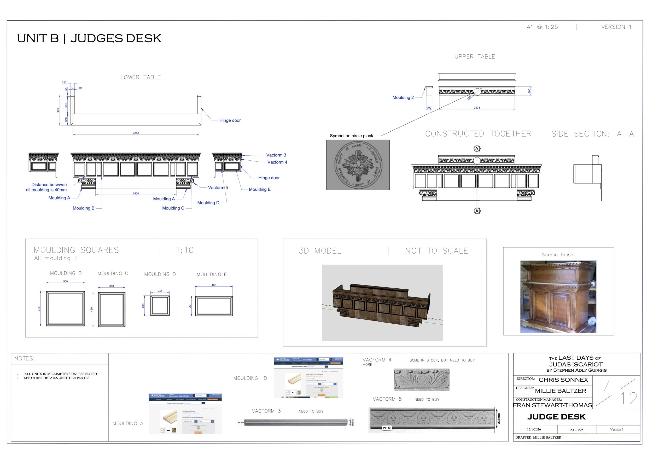Click the 4060 dimension under the lower table

(x=136, y=133)
